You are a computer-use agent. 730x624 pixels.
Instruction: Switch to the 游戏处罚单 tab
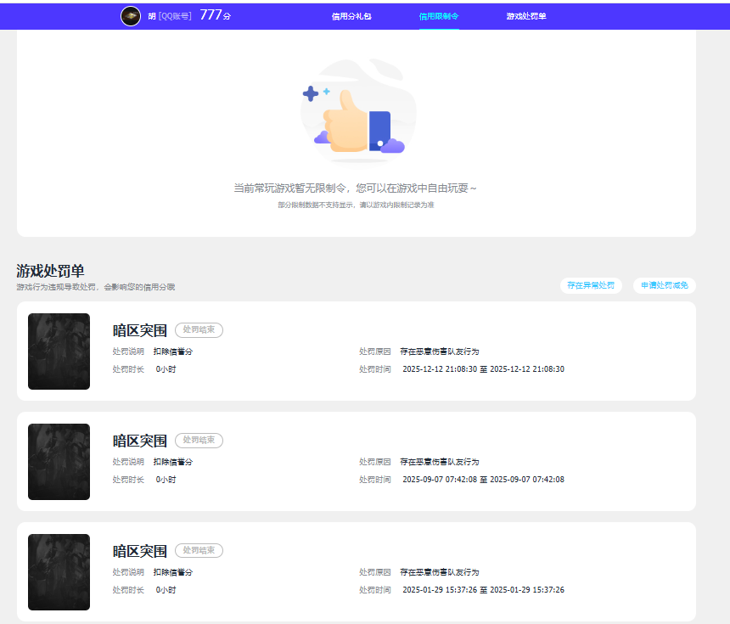526,16
